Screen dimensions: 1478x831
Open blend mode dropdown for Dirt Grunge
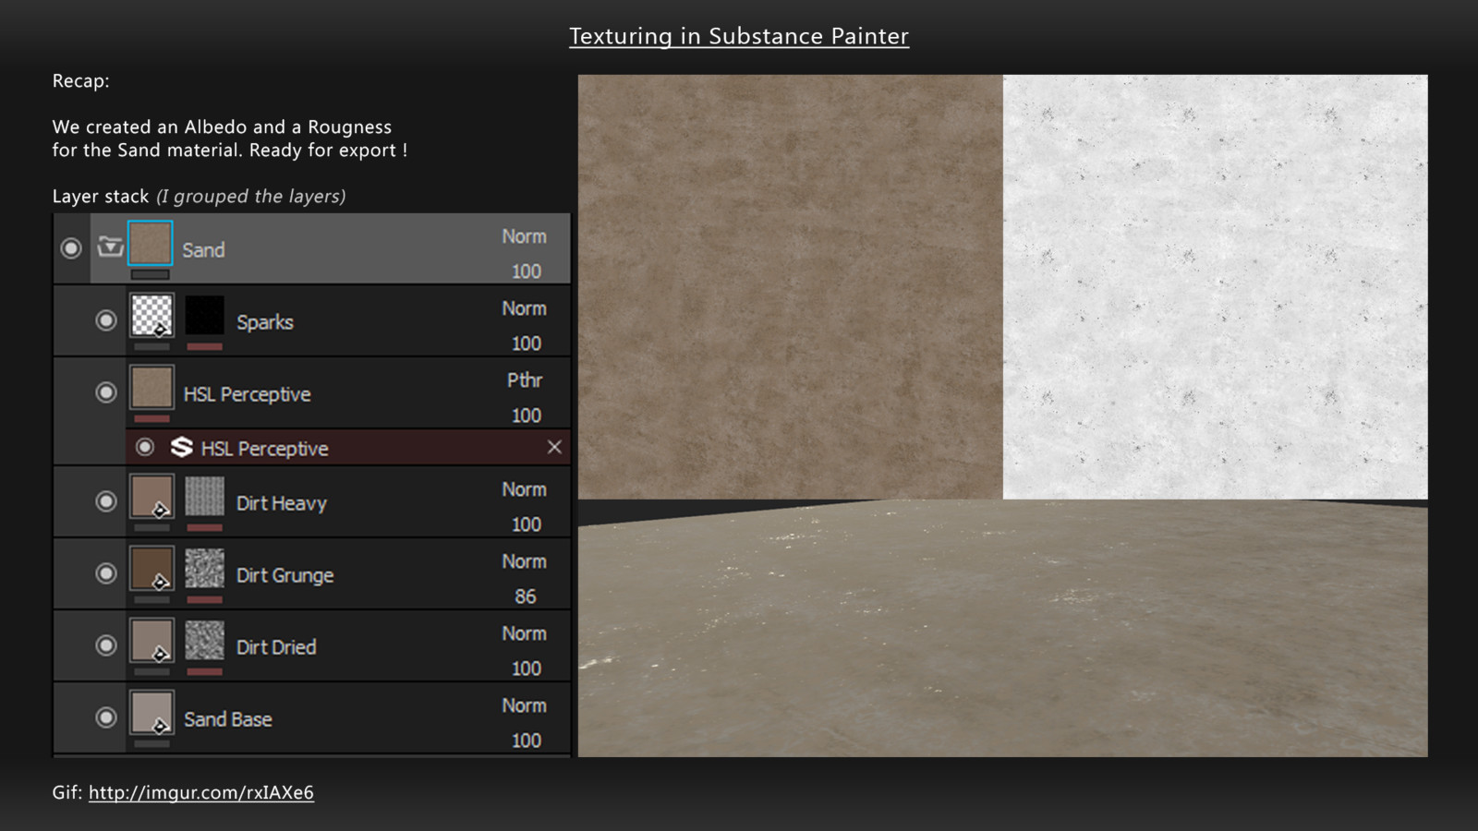pos(524,561)
